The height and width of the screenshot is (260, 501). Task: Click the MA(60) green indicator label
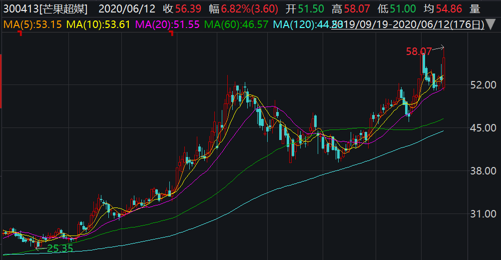(x=236, y=24)
